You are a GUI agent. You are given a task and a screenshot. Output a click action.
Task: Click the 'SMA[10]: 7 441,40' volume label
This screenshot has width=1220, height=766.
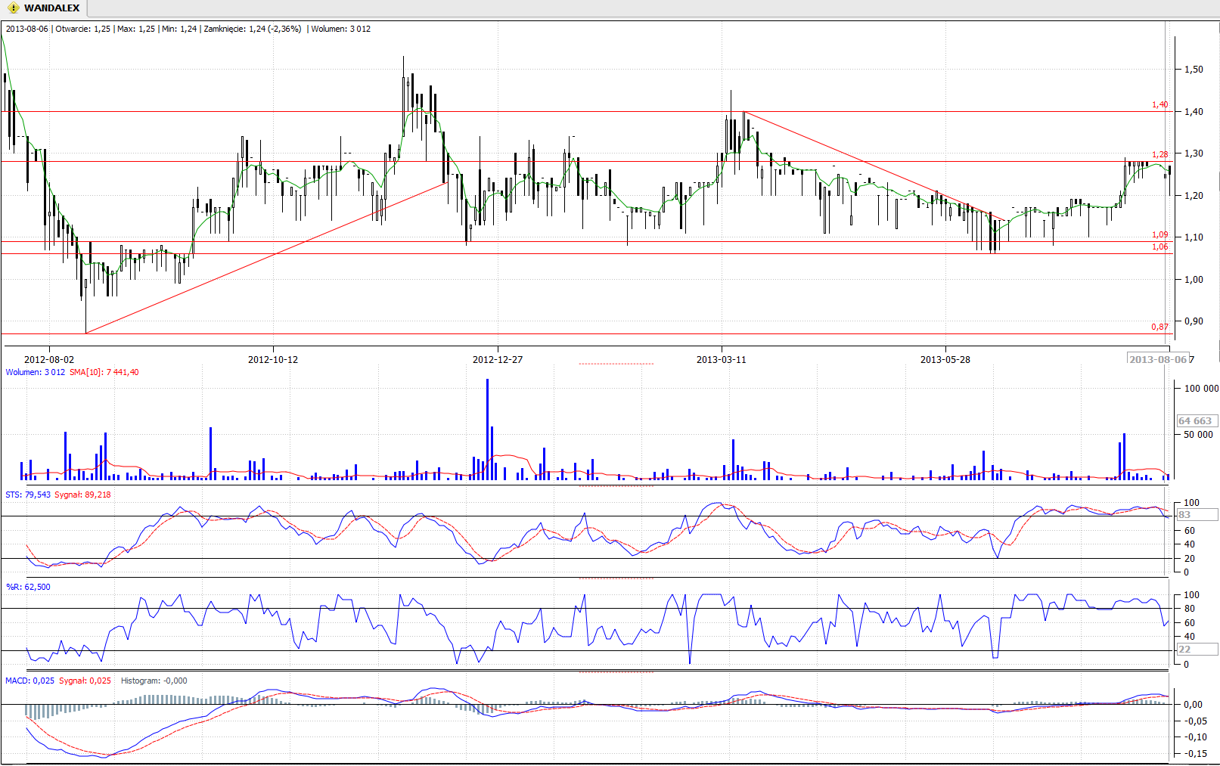104,372
